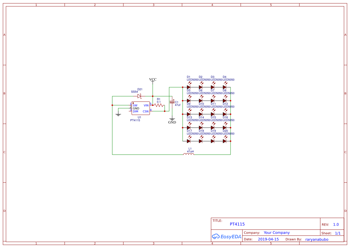This screenshot has height=248, width=350.
Task: Select the GND symbol below capacitor C1
Action: coord(172,119)
